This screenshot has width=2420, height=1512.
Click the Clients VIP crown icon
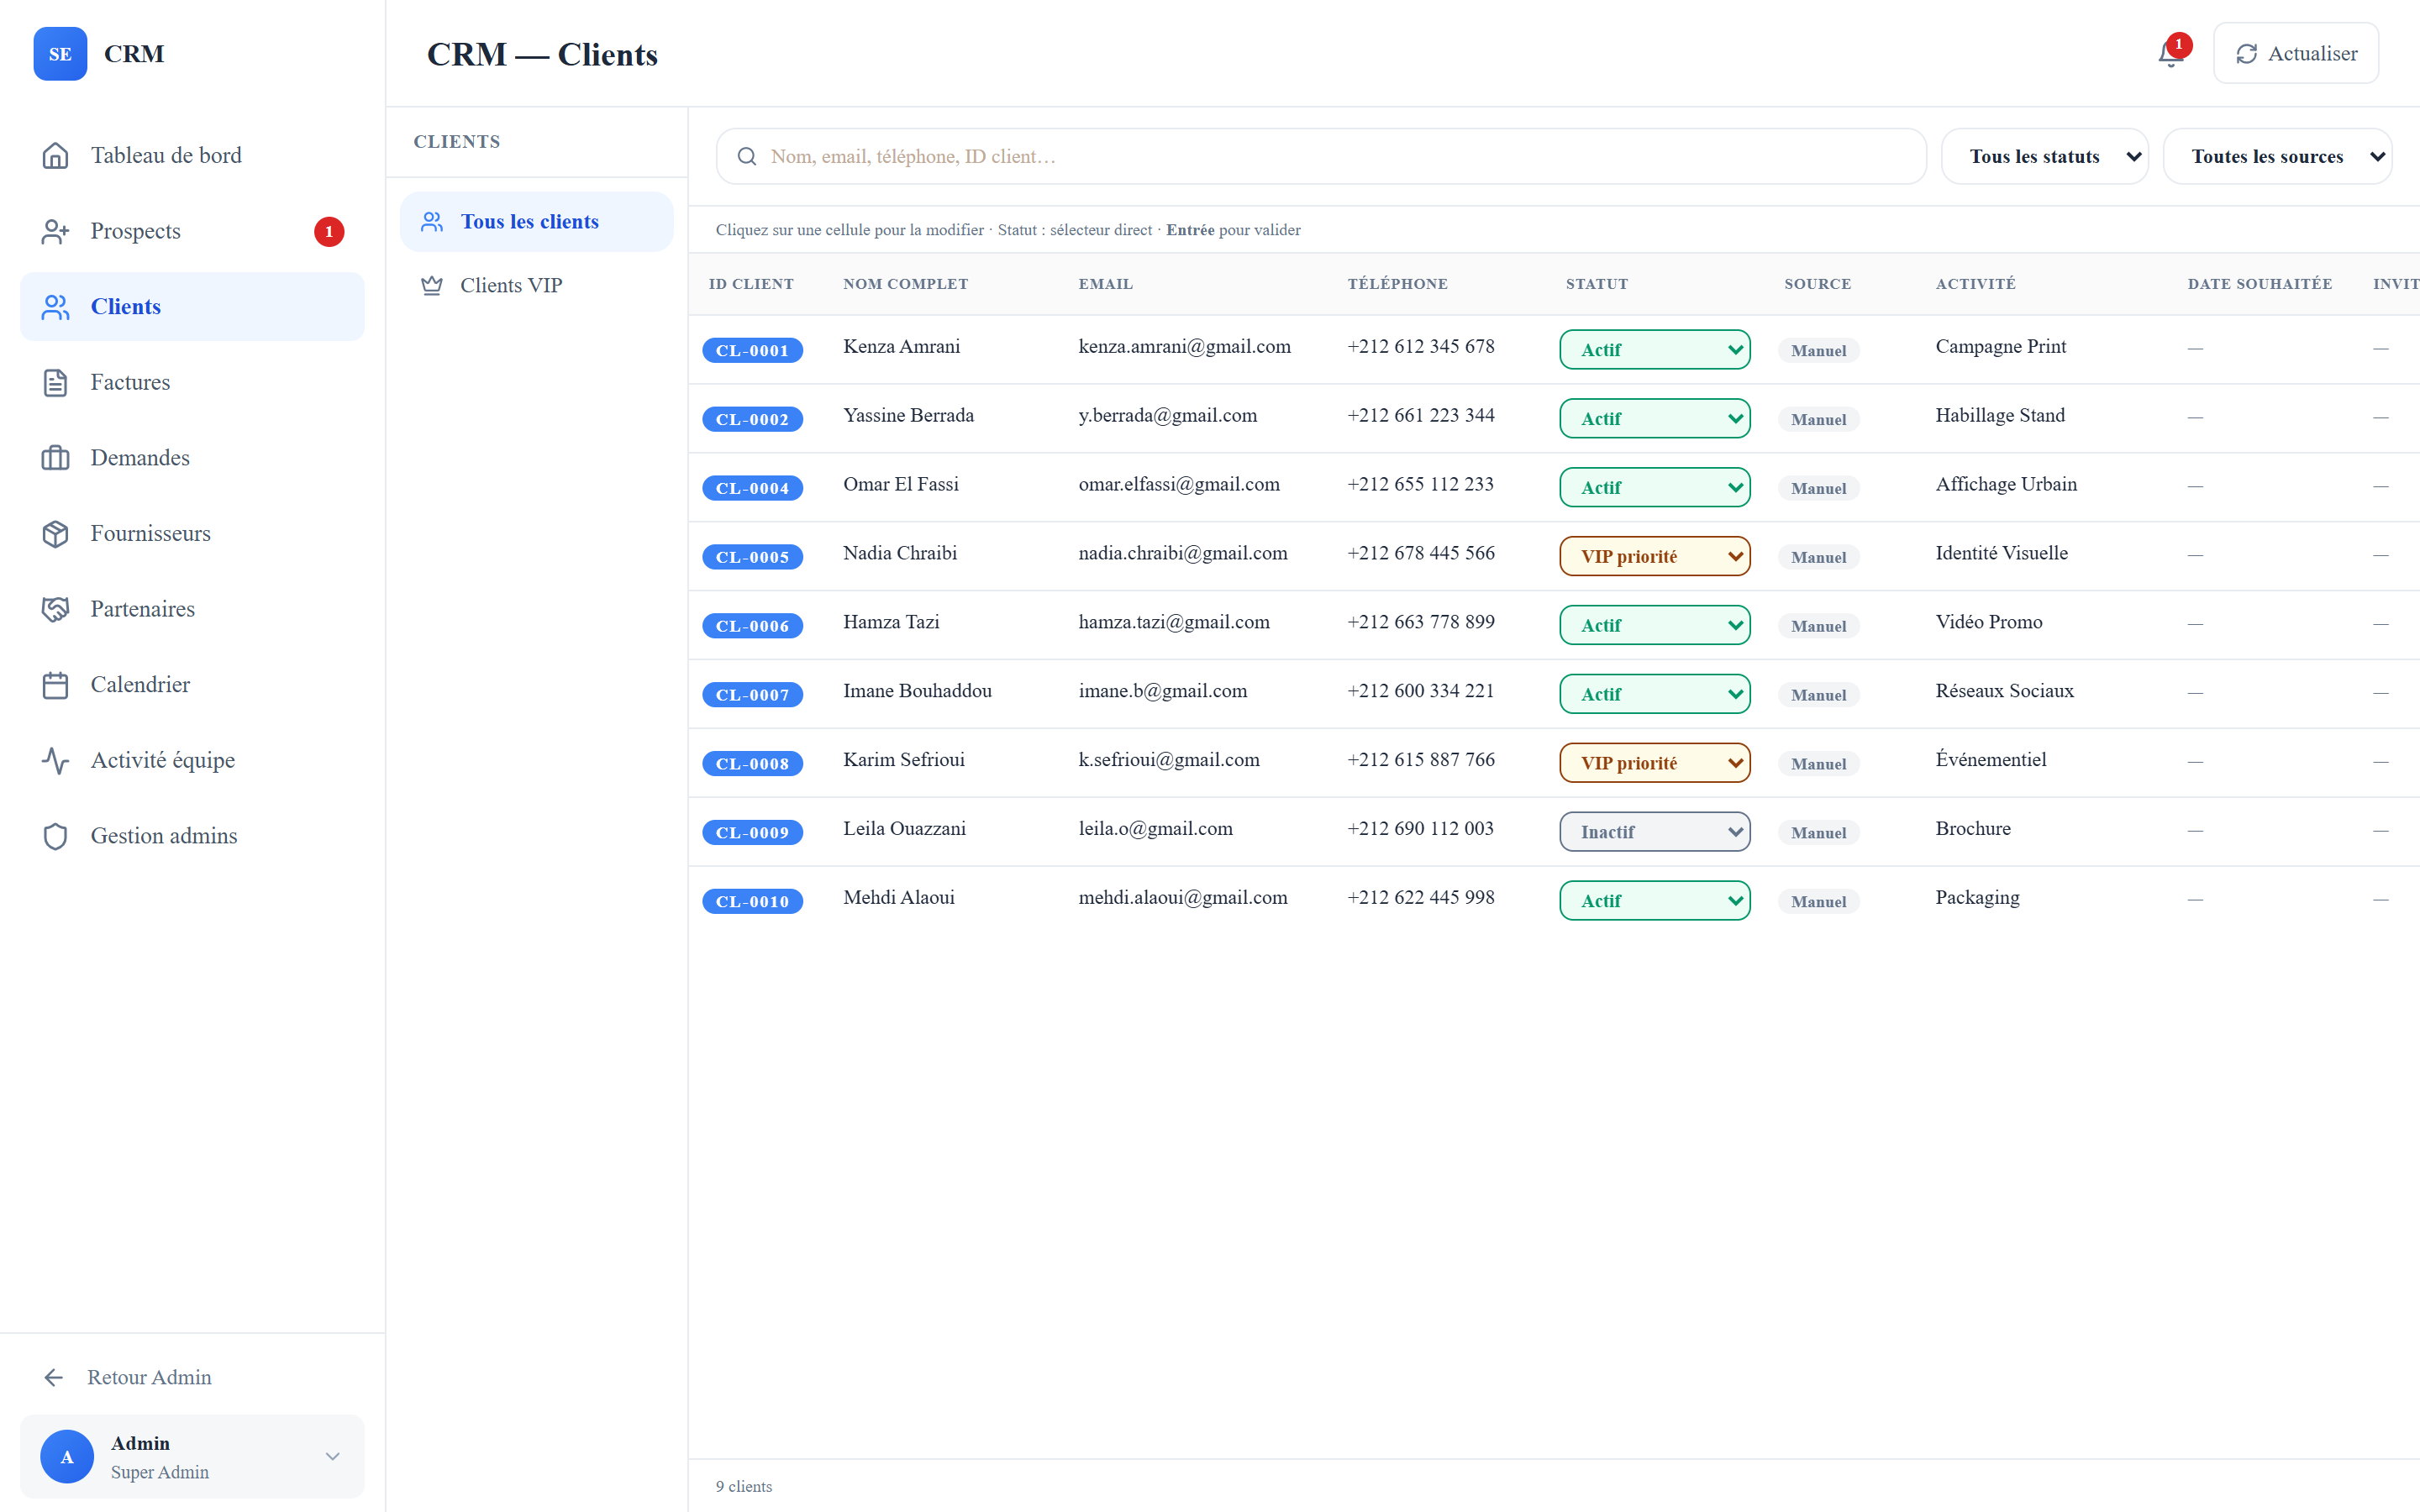coord(432,286)
